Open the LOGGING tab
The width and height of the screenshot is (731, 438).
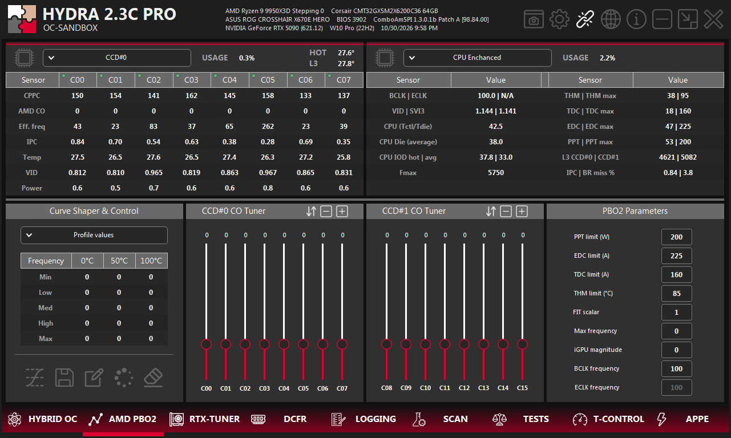coord(364,419)
